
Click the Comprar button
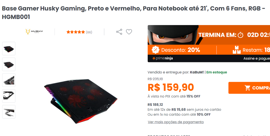click(x=249, y=88)
